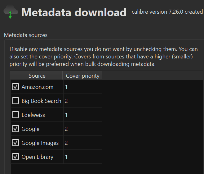The height and width of the screenshot is (174, 204).
Task: Untick the Open Library checkbox
Action: [x=16, y=157]
